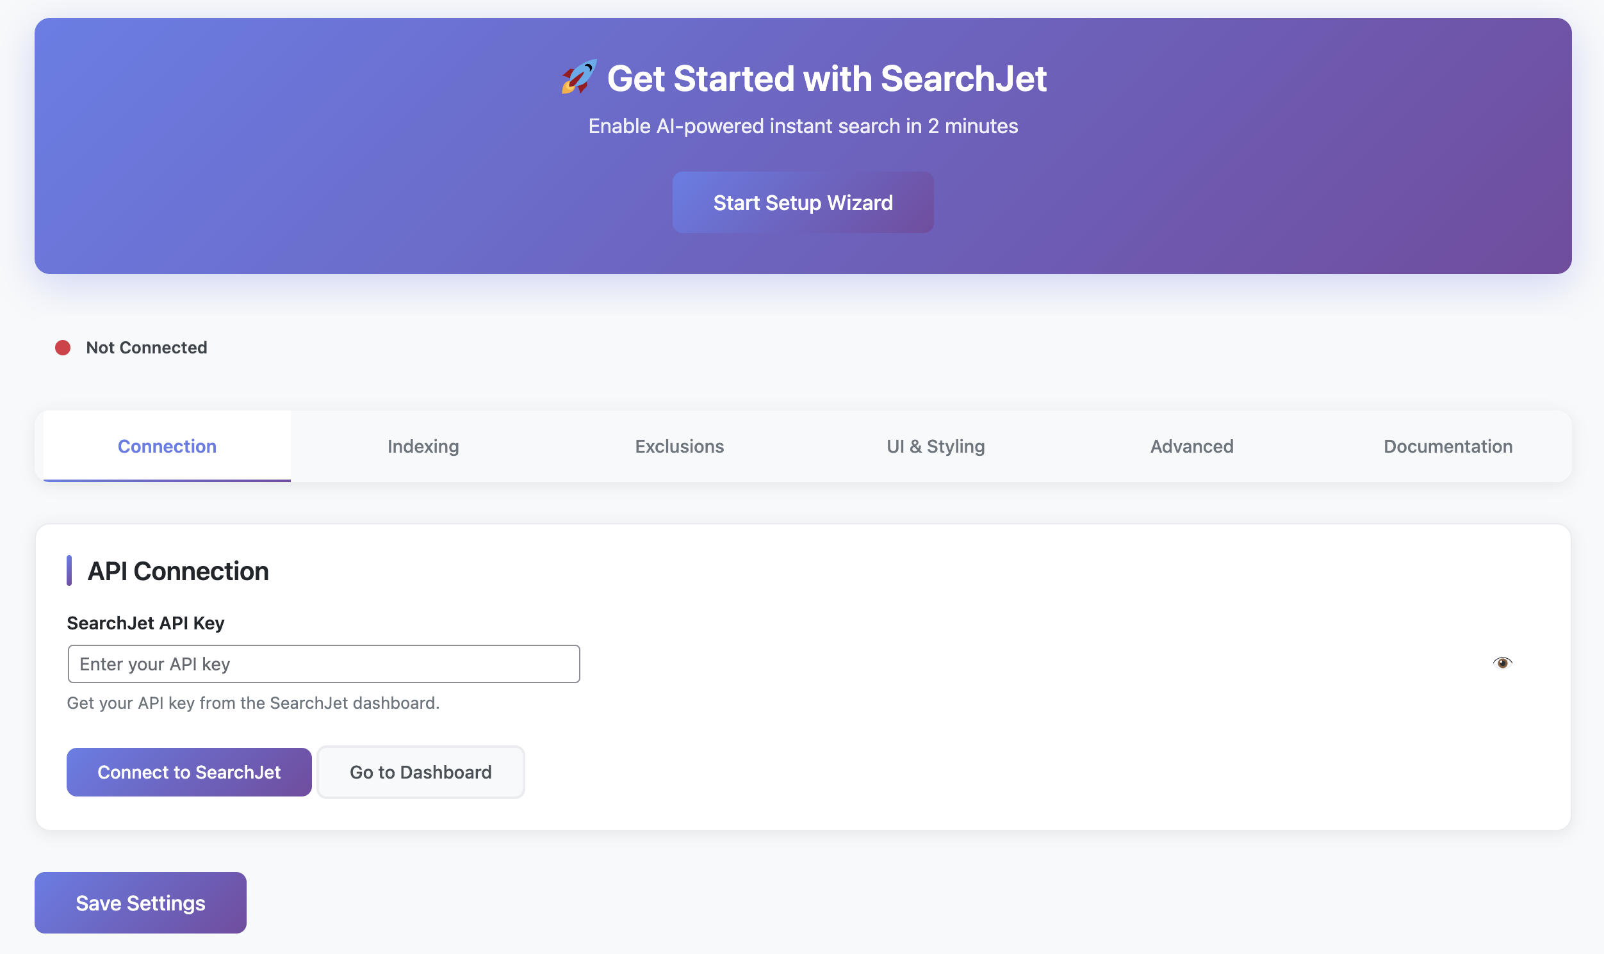Open the Exclusions tab

click(679, 446)
